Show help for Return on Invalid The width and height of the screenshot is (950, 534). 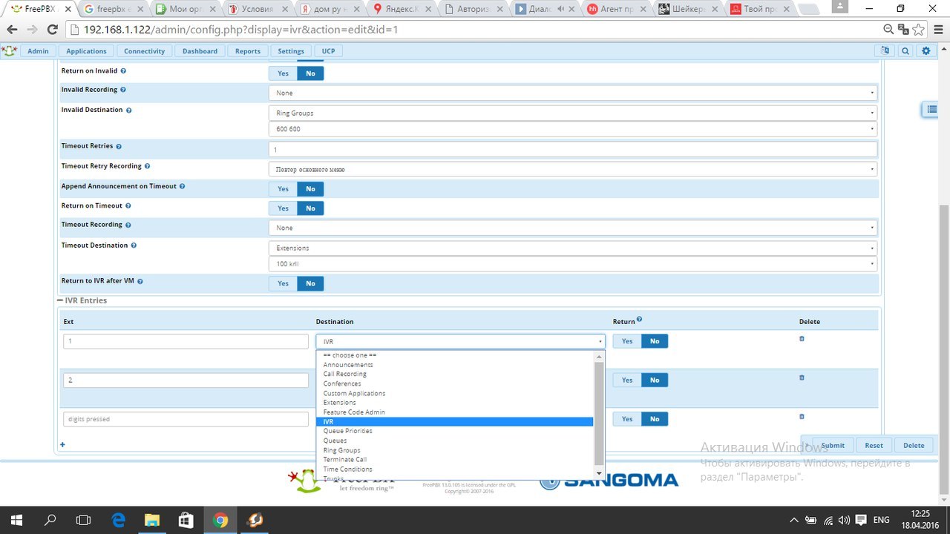(x=123, y=70)
